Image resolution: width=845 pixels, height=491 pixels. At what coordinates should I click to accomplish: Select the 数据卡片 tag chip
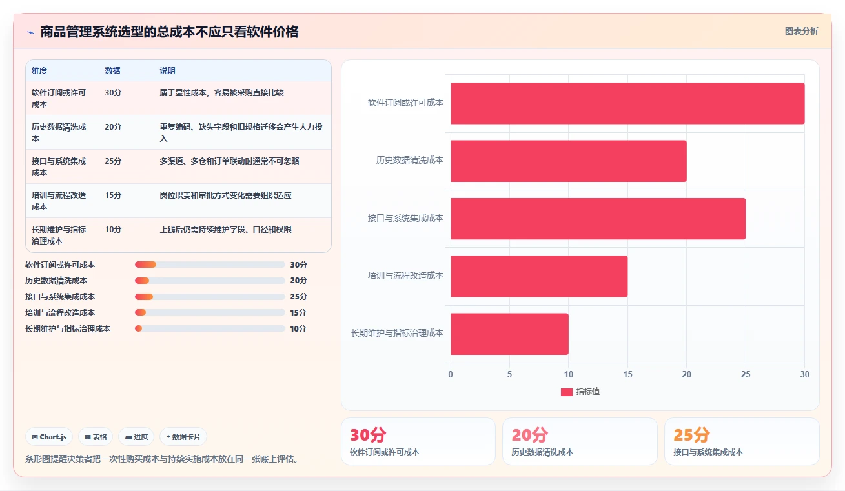click(183, 437)
